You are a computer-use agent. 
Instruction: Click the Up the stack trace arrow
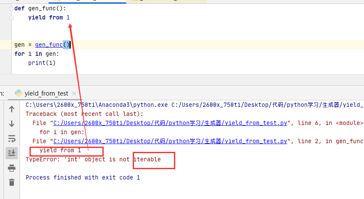[x=12, y=109]
